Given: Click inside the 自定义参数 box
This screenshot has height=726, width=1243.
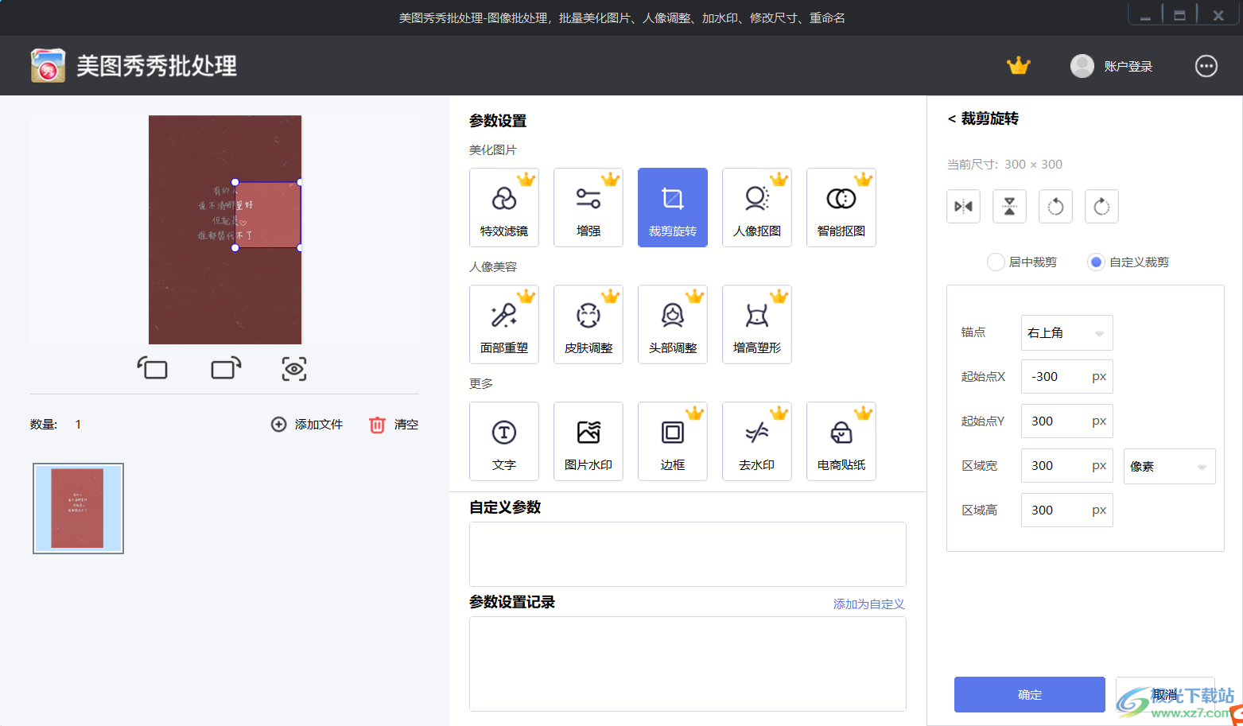Looking at the screenshot, I should coord(688,554).
